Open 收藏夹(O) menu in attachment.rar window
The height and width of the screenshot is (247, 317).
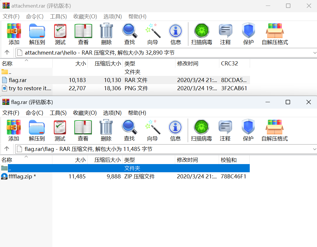(x=85, y=17)
